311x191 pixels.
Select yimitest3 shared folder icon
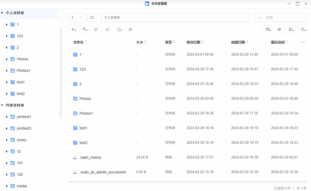(x=13, y=128)
